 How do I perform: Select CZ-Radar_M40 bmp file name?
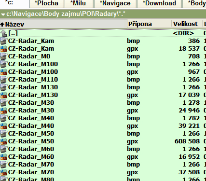(31, 118)
